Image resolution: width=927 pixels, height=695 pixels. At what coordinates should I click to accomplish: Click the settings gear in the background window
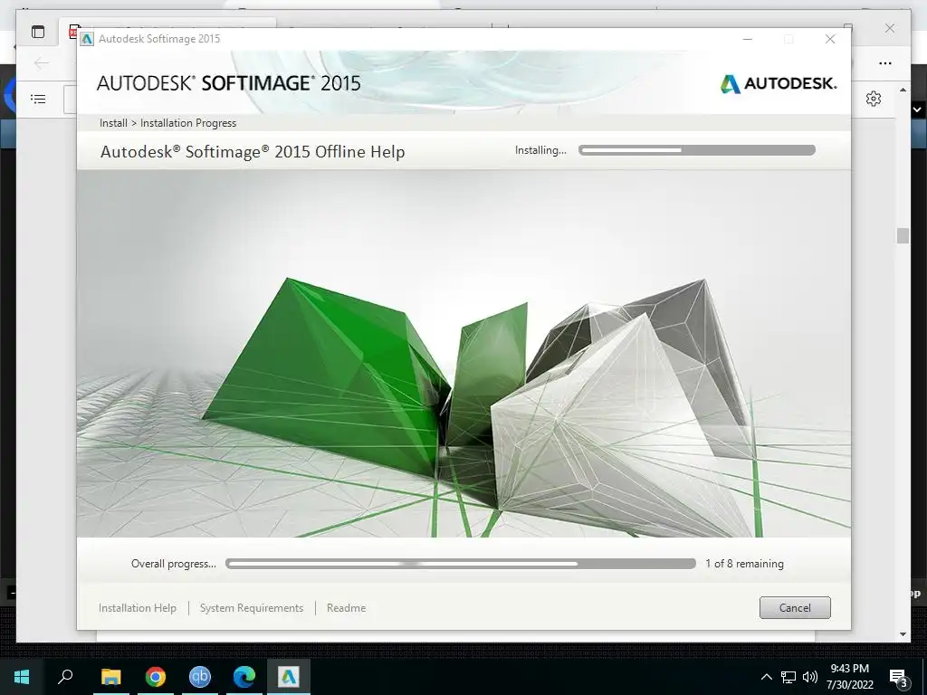click(874, 99)
